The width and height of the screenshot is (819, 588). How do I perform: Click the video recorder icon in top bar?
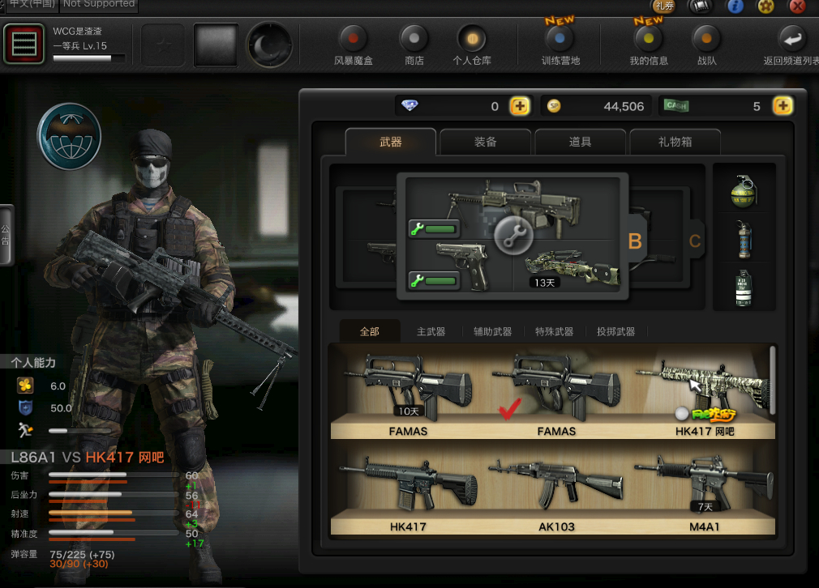point(701,6)
